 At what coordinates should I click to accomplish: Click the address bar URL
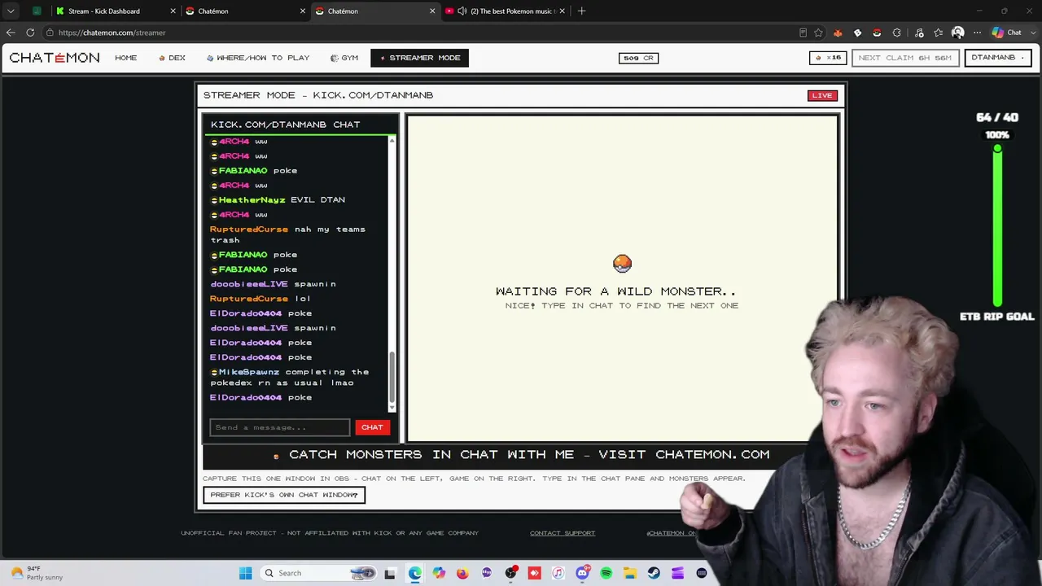pos(112,33)
